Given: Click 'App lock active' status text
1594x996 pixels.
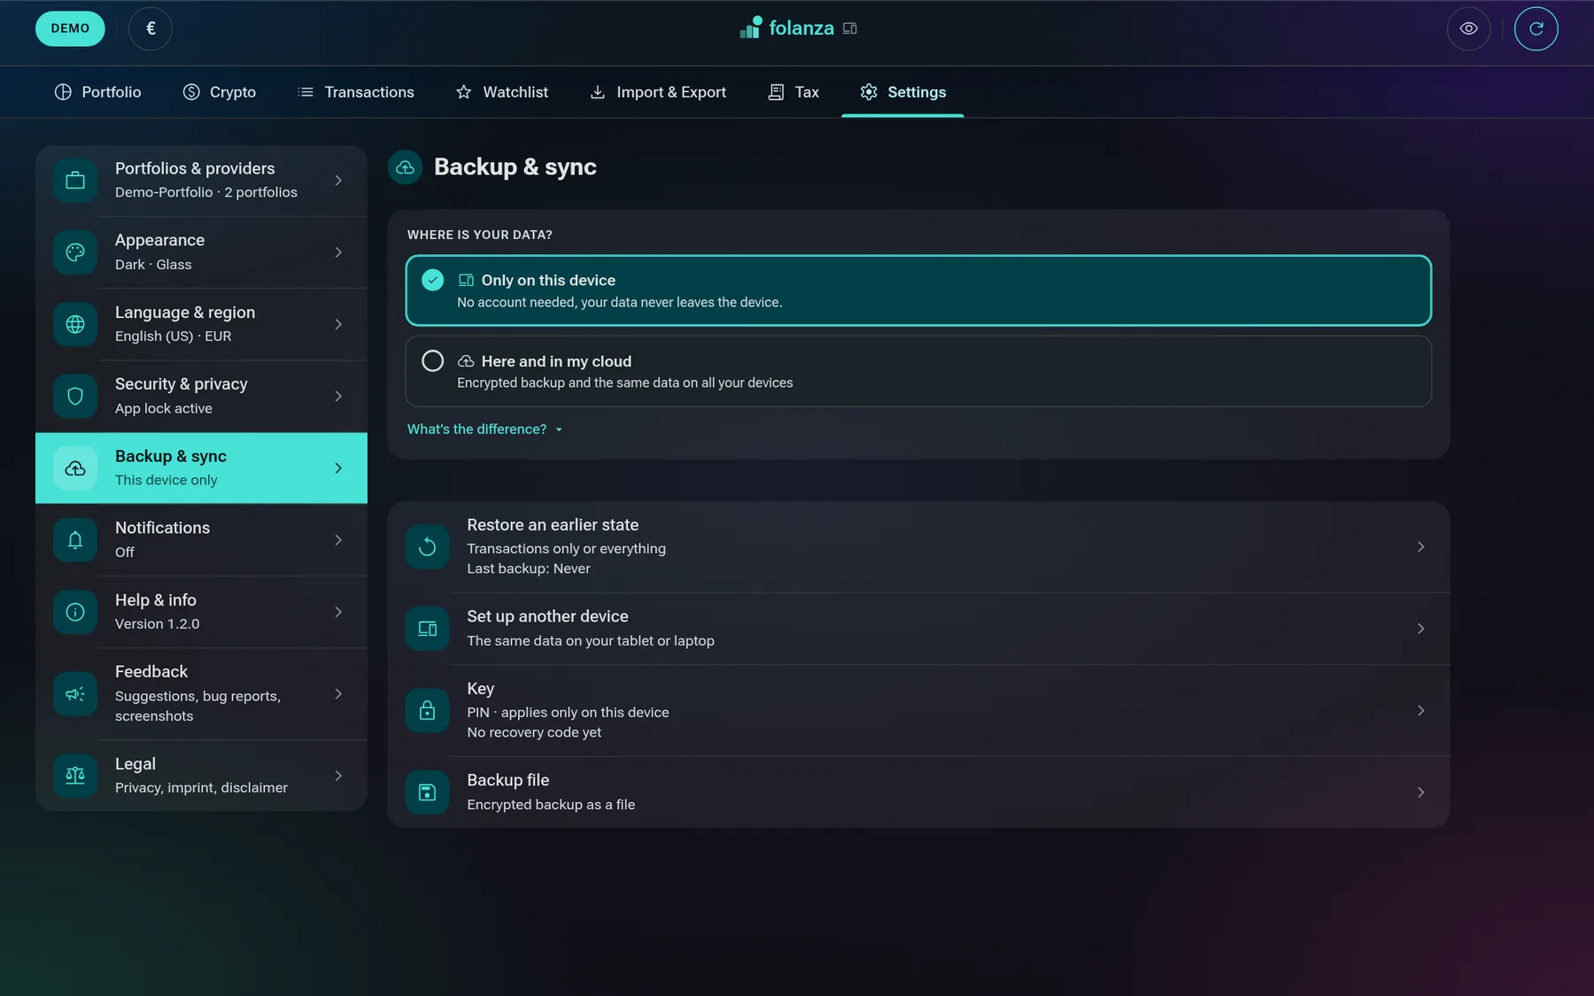Looking at the screenshot, I should (x=164, y=408).
